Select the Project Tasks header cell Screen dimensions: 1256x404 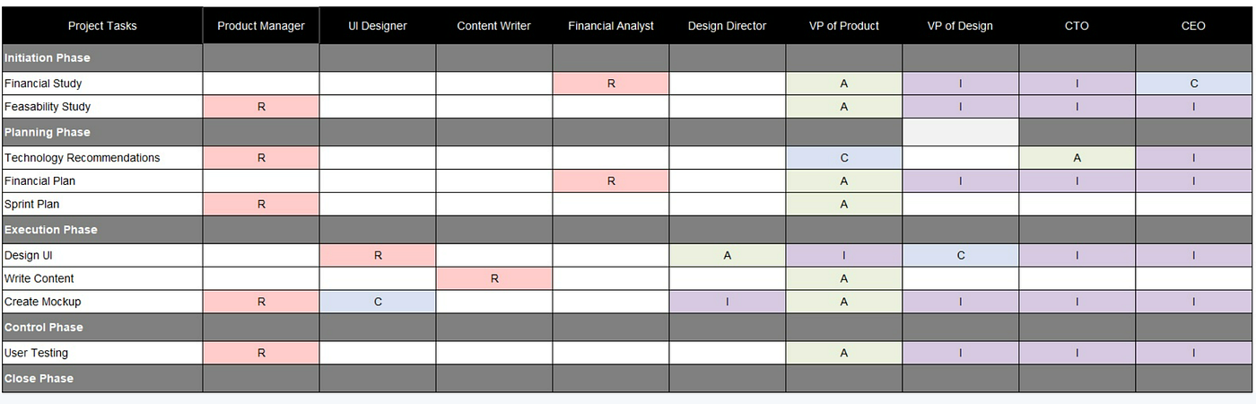click(x=102, y=26)
